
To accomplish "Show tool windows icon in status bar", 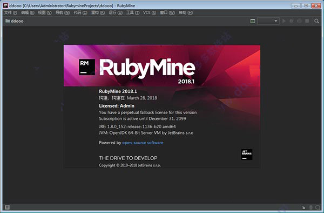I will click(x=7, y=207).
